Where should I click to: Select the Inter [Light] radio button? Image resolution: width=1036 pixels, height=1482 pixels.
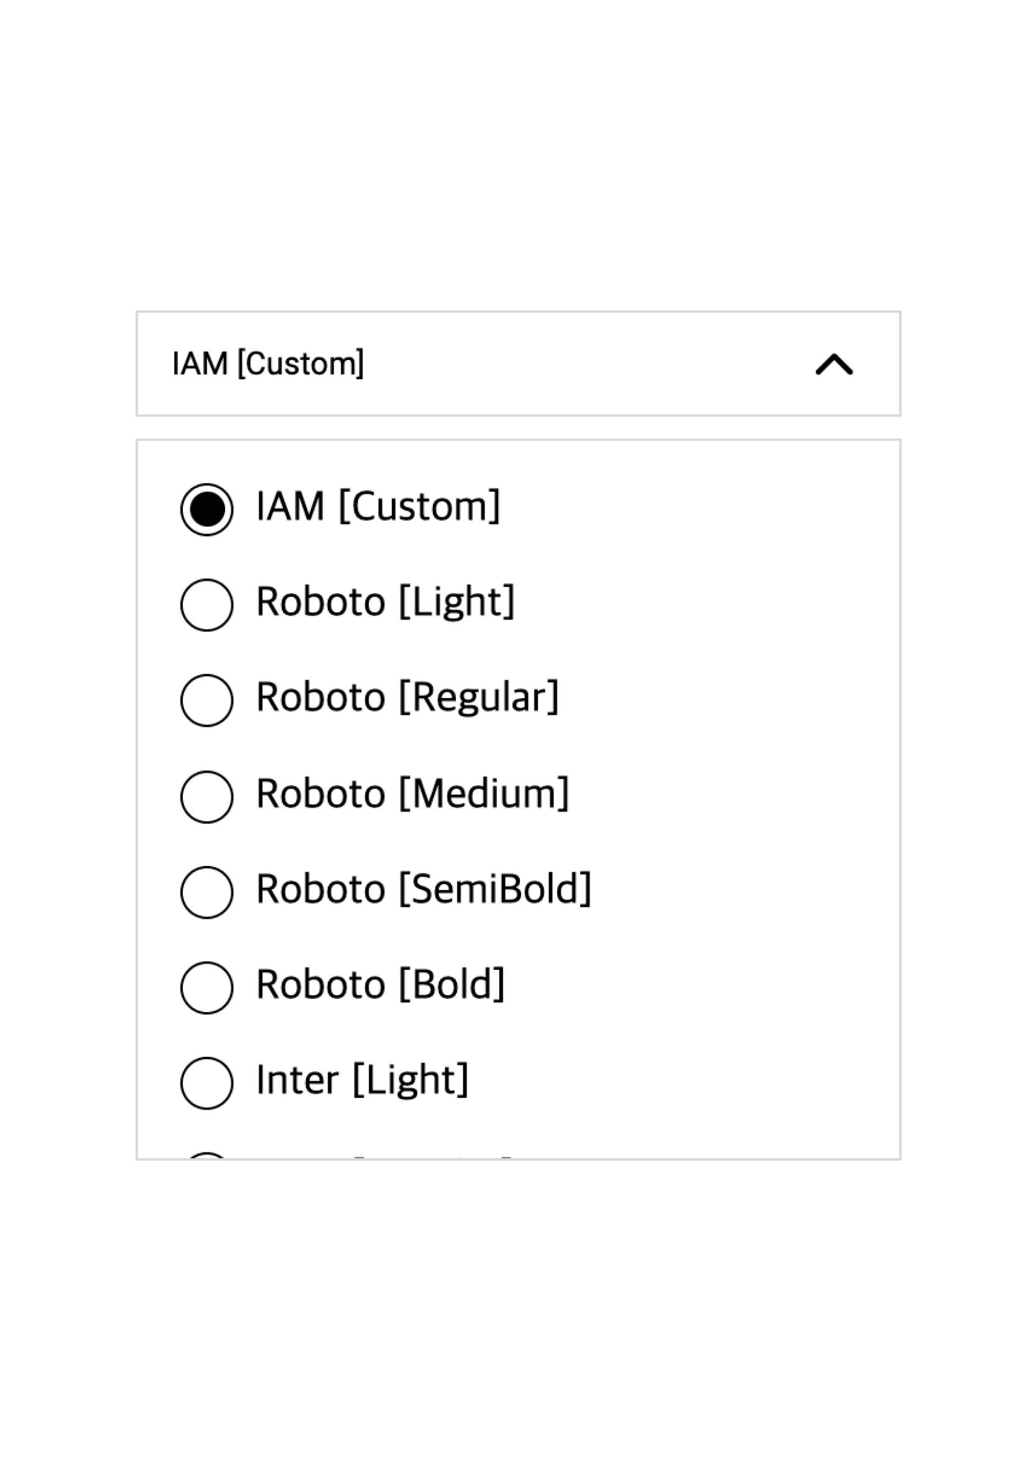[x=206, y=1083]
